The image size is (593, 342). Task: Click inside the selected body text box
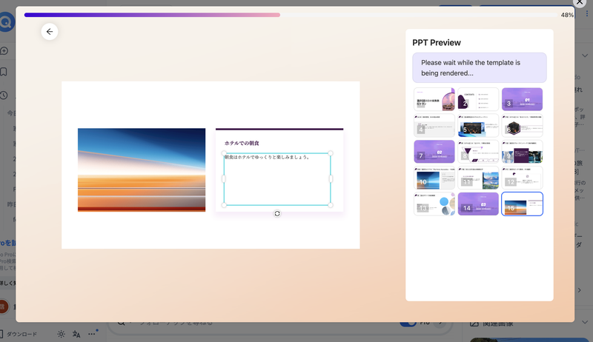pyautogui.click(x=277, y=181)
